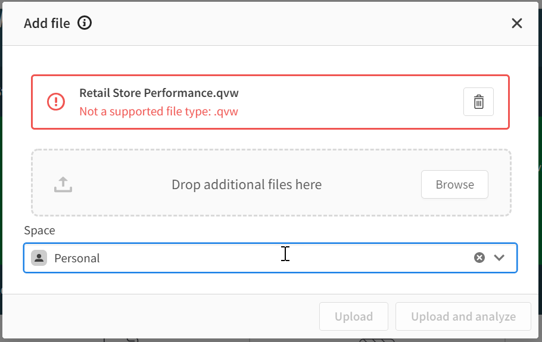
Task: Delete the Retail Store Performance.qvw file
Action: point(478,102)
